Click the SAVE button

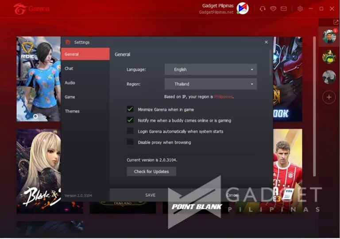[150, 195]
